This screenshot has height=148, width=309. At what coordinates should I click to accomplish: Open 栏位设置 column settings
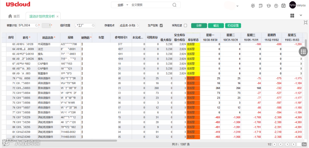[233, 25]
